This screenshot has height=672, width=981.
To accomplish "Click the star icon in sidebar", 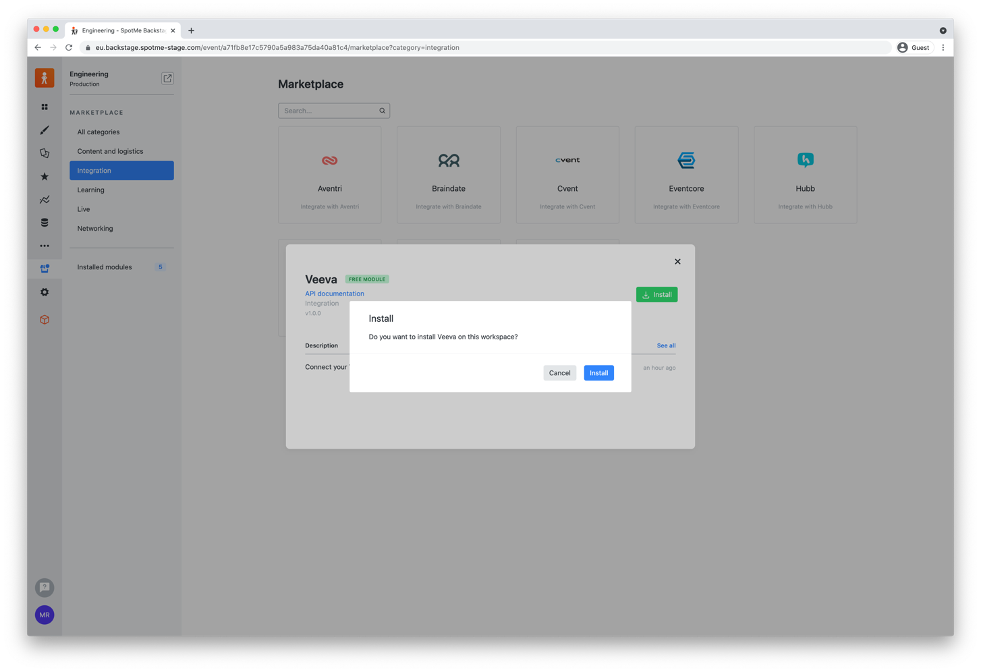I will (45, 177).
